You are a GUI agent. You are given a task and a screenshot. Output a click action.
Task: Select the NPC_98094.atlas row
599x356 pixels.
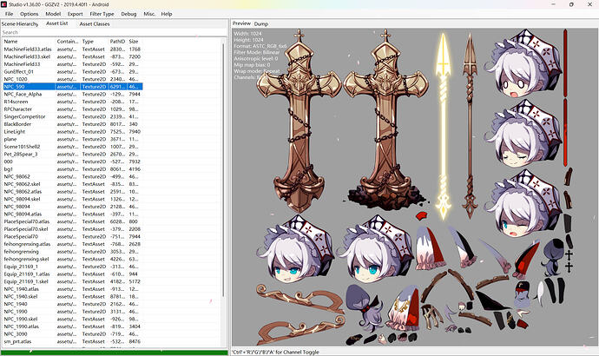(73, 214)
